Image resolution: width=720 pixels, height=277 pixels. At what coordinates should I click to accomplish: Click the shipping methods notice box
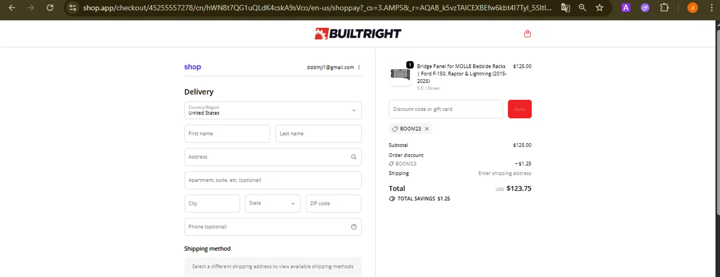(x=273, y=266)
